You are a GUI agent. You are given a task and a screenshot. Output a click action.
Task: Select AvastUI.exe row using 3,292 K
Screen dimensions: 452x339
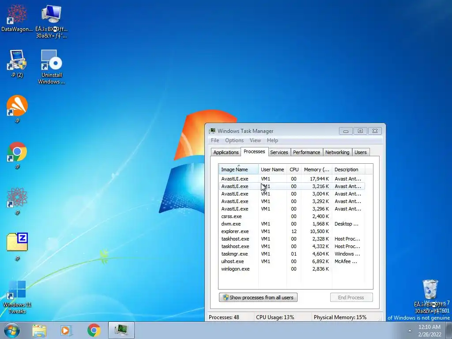(x=292, y=201)
